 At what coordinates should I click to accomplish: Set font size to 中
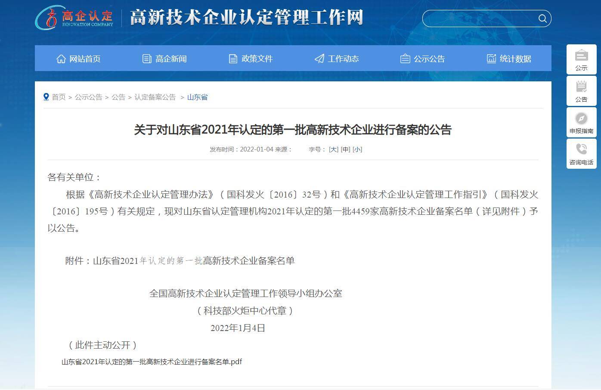[x=345, y=149]
